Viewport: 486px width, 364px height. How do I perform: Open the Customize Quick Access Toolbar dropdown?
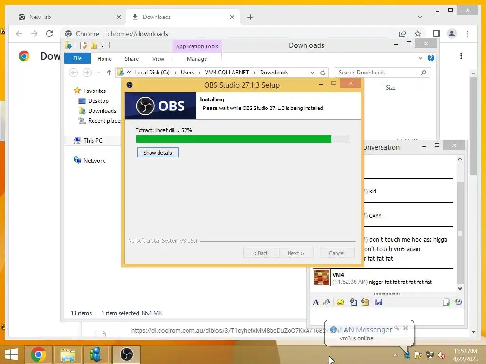coord(103,46)
